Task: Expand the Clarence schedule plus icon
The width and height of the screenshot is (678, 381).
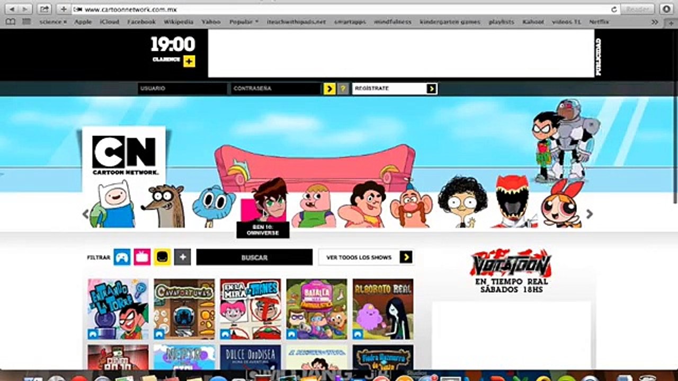Action: click(189, 61)
